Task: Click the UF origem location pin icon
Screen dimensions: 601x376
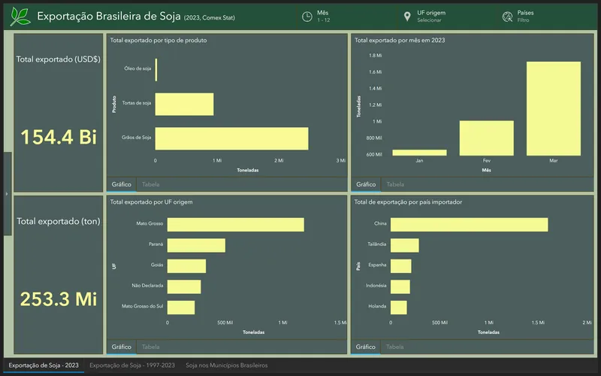Action: point(407,17)
